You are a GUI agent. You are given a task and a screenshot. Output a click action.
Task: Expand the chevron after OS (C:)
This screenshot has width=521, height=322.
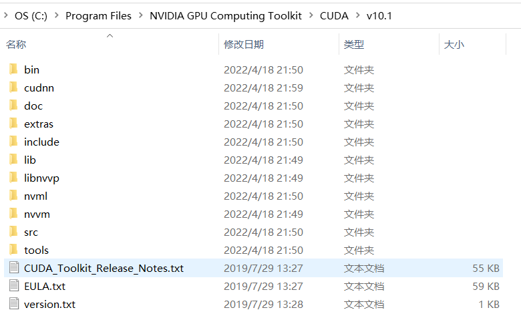(57, 15)
